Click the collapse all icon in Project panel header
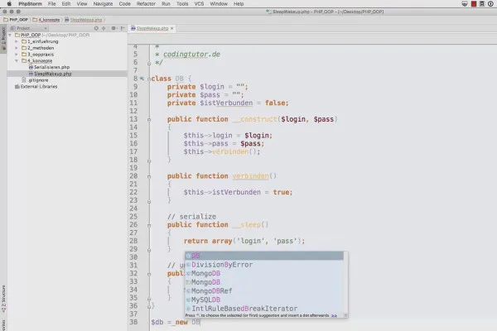 click(x=104, y=28)
